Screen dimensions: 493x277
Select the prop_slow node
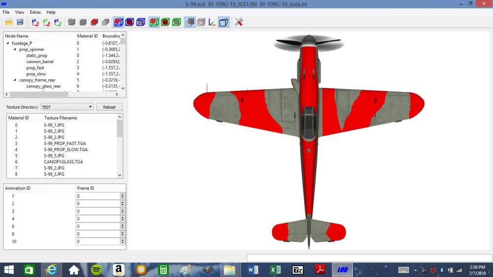(x=36, y=74)
